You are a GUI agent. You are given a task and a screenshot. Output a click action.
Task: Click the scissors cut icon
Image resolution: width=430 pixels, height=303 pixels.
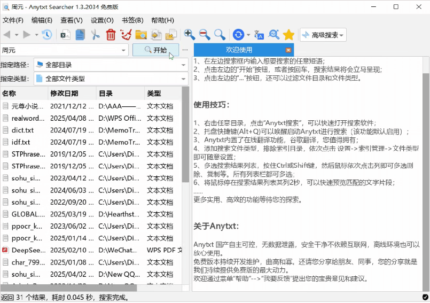coord(95,35)
